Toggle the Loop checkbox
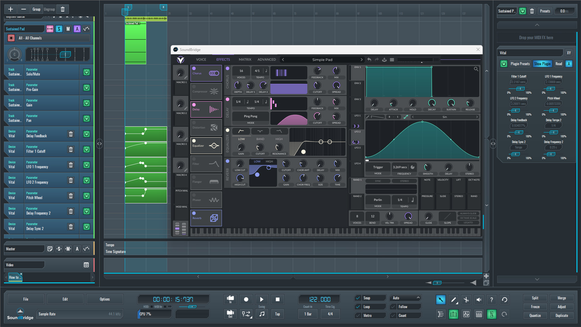 pos(358,307)
